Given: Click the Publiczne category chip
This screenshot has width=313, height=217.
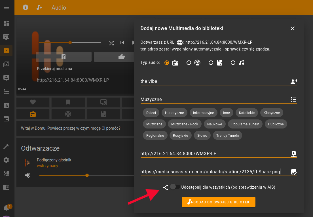Looking at the screenshot, I should (276, 124).
